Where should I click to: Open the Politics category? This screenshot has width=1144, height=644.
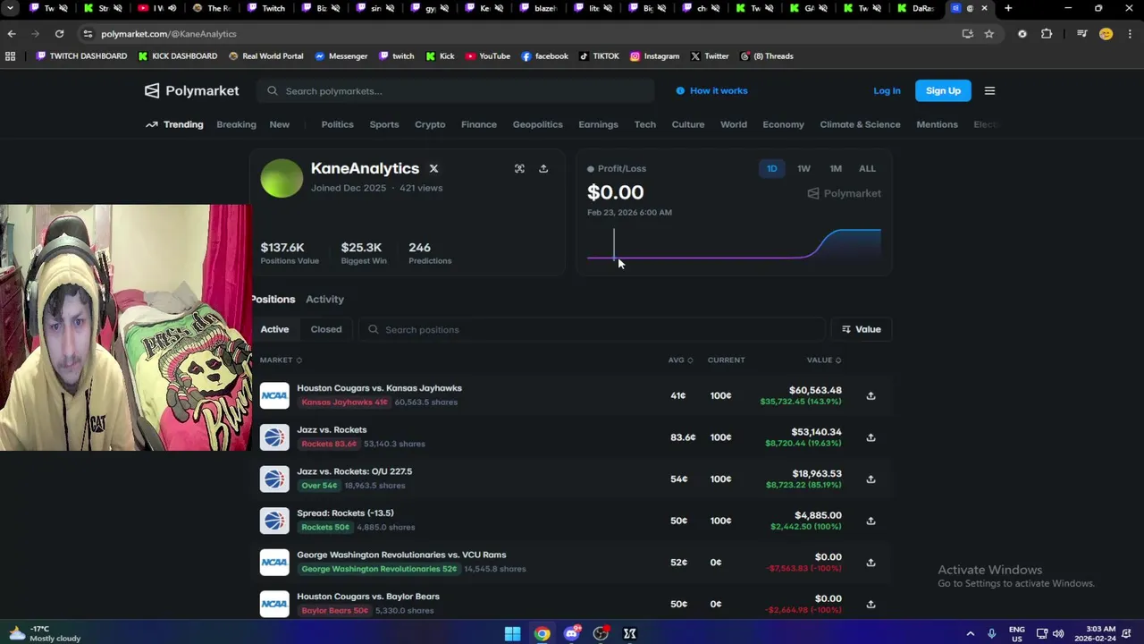click(x=337, y=124)
